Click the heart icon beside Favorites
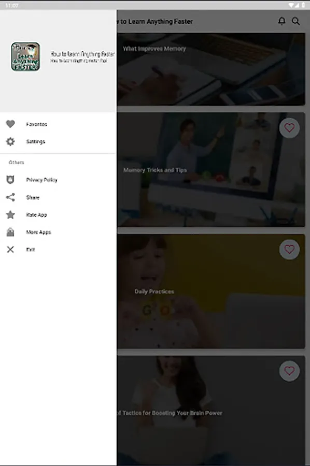Screen dimensions: 310x466 tap(10, 124)
